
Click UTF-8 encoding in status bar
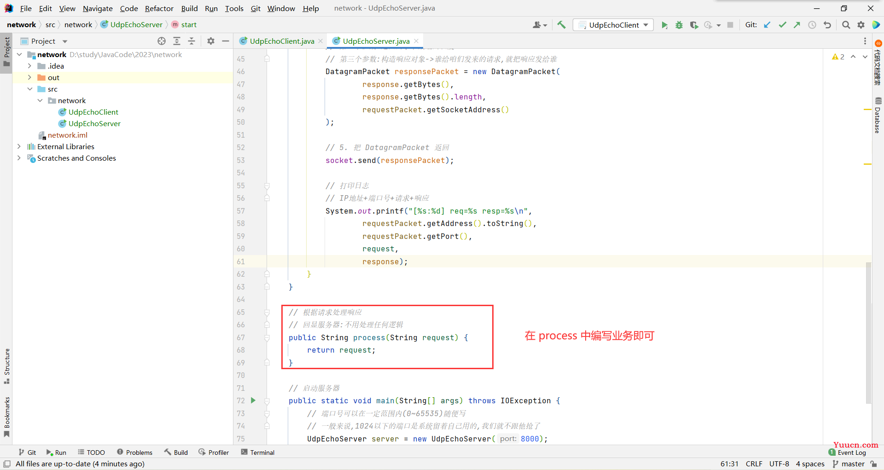[x=779, y=464]
